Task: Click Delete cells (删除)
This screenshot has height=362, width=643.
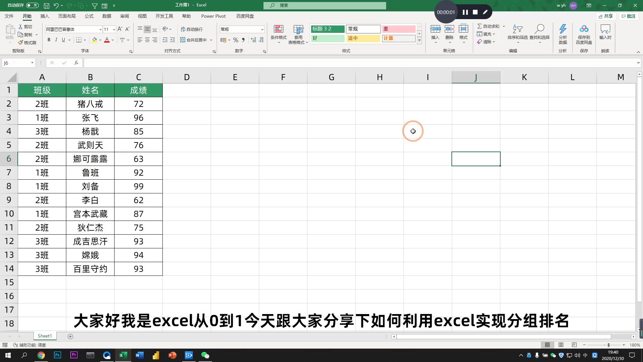Action: pos(449,34)
